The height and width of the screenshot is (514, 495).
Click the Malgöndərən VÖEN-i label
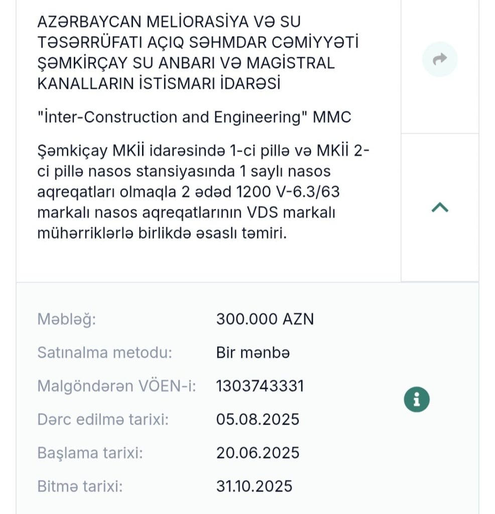116,386
